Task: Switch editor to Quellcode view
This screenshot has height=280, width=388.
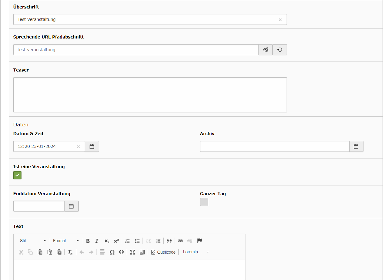Action: point(163,252)
